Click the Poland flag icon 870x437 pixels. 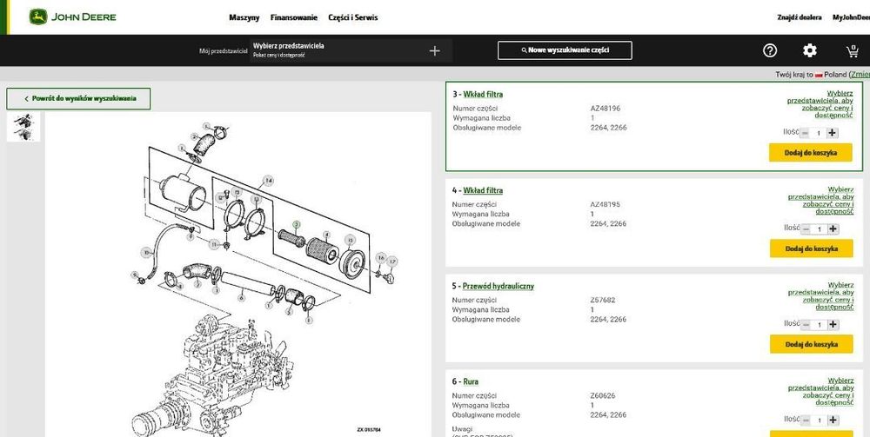point(819,75)
